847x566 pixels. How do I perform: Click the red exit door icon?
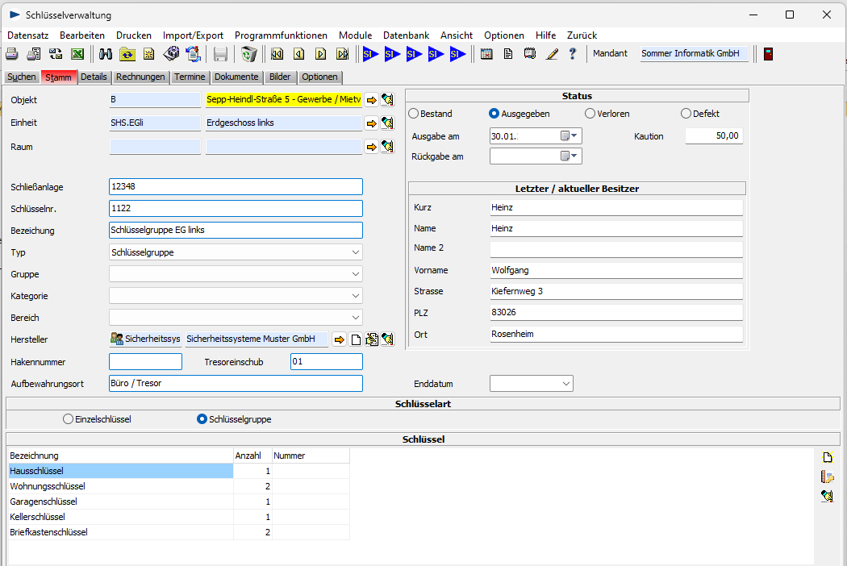768,54
